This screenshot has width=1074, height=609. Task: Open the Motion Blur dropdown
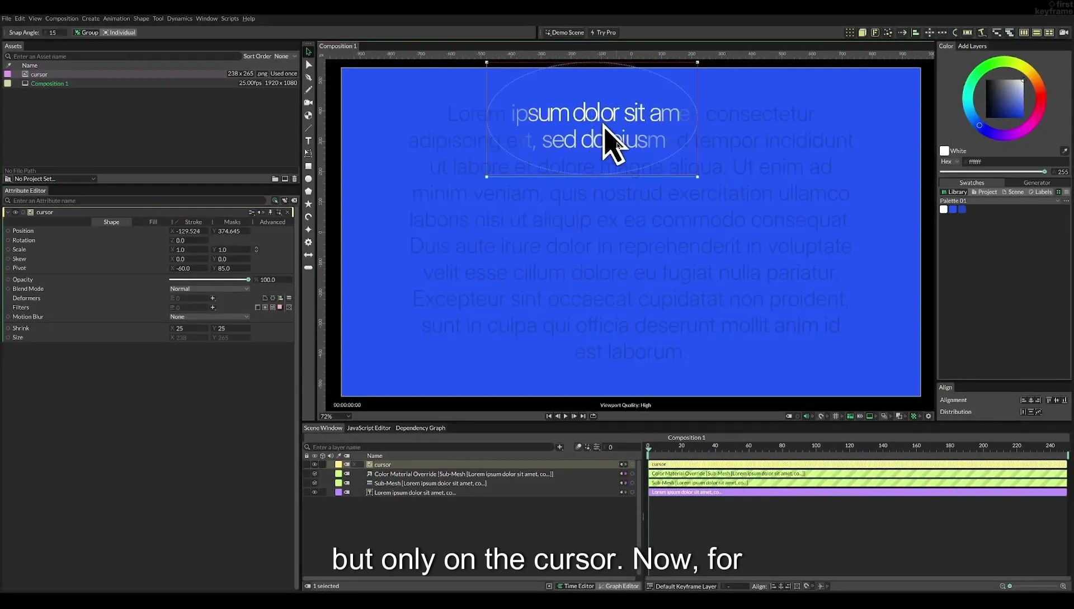point(209,317)
